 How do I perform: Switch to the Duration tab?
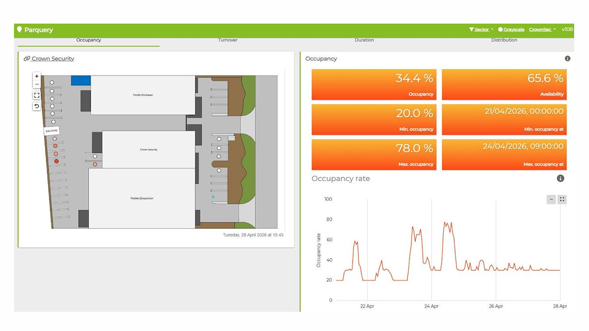pyautogui.click(x=364, y=40)
